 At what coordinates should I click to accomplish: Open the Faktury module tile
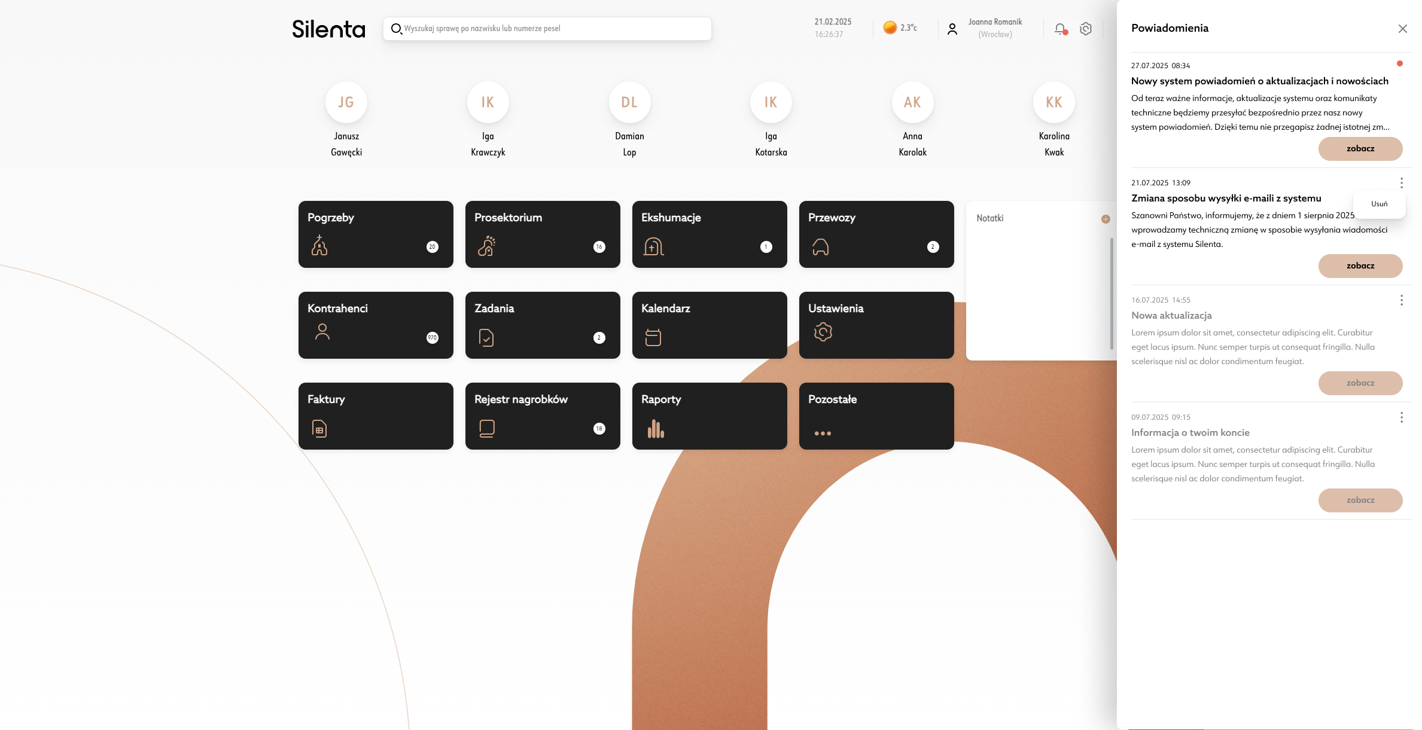[x=376, y=416]
